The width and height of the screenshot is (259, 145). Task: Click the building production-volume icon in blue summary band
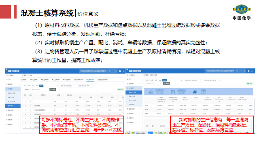pyautogui.click(x=151, y=92)
